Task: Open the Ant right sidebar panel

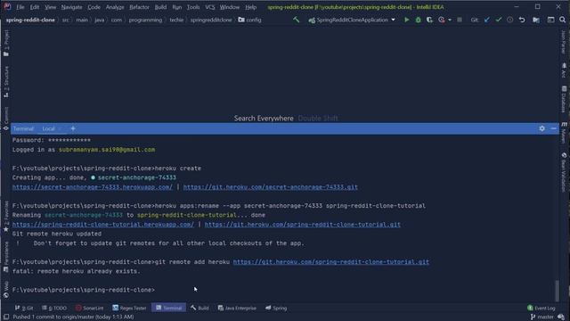Action: click(564, 70)
